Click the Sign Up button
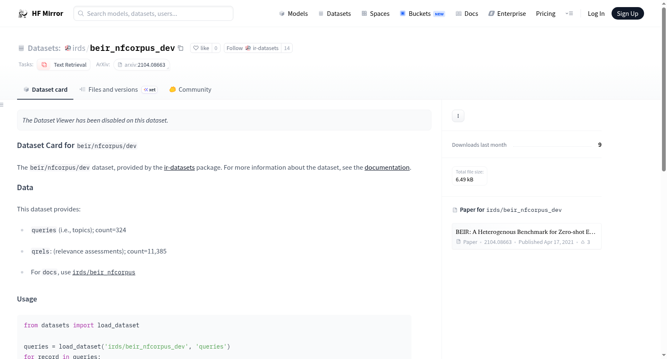The image size is (667, 359). coord(627,13)
